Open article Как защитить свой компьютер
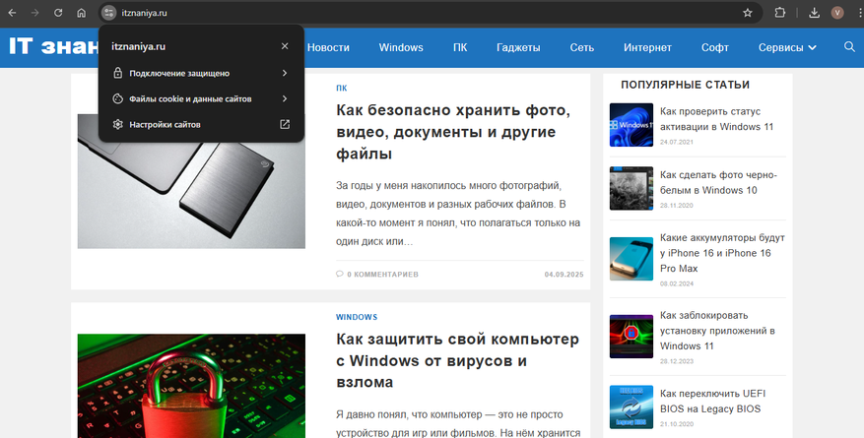The width and height of the screenshot is (864, 438). (x=457, y=360)
